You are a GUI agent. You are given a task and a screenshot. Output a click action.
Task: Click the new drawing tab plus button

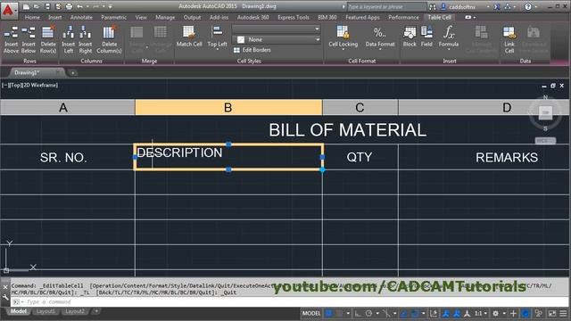73,73
